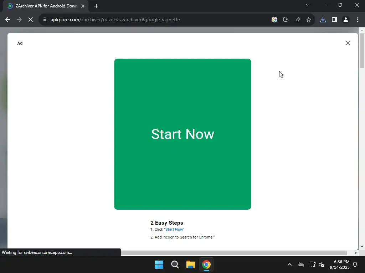Restore down the Chrome window
This screenshot has width=365, height=273.
coord(340,5)
